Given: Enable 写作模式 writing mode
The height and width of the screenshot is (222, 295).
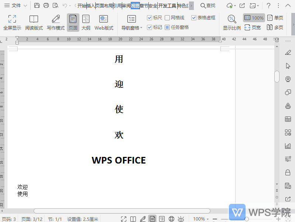Looking at the screenshot, I should pyautogui.click(x=56, y=23).
